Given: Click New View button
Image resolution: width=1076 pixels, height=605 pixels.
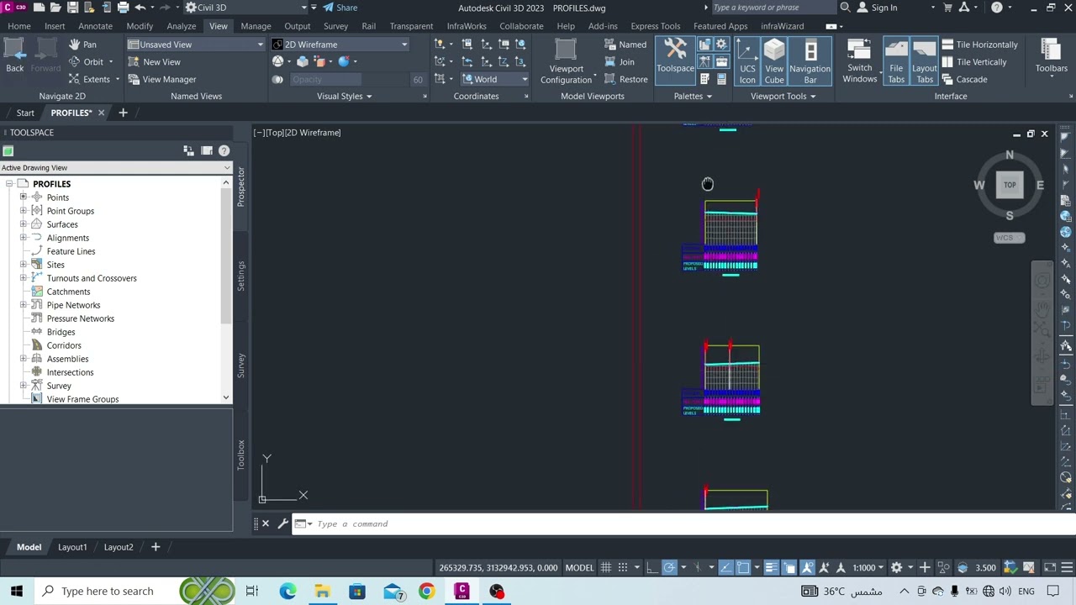Looking at the screenshot, I should (x=153, y=61).
